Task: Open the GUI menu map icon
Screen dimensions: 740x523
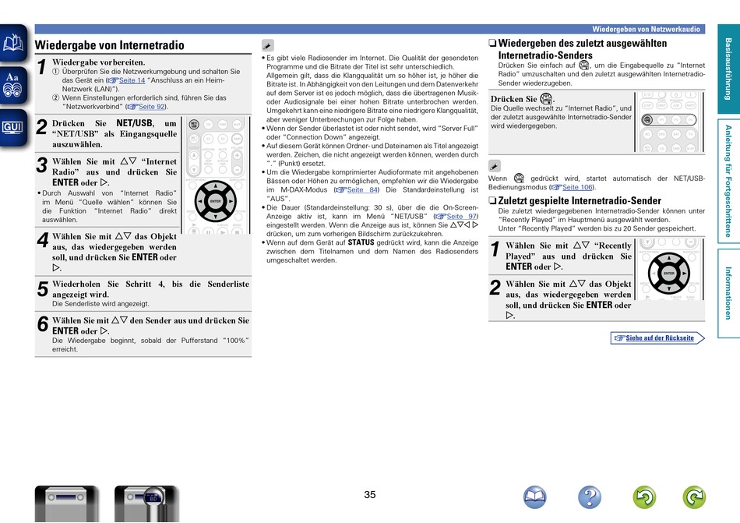Action: (x=13, y=128)
